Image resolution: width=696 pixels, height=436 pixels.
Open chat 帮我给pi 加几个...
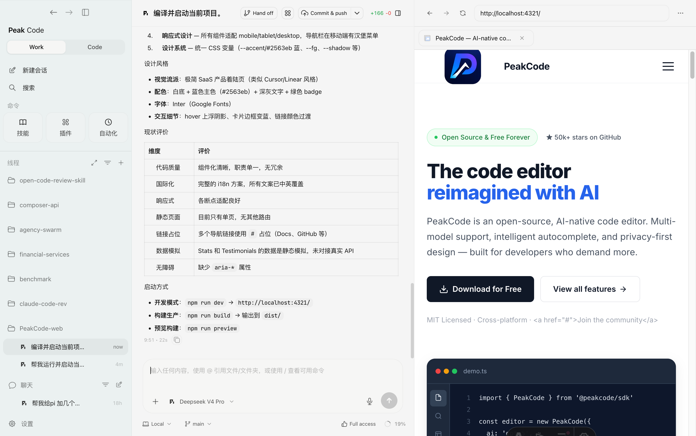[x=66, y=403]
